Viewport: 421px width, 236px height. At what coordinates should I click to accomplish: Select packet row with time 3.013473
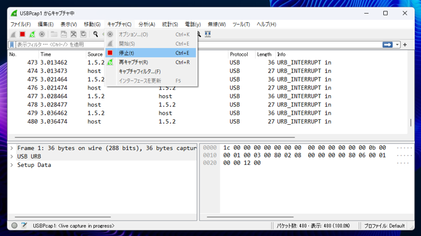tap(207, 71)
